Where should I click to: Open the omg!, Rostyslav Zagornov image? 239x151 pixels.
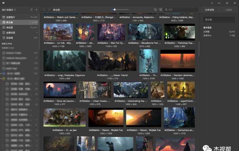65,61
